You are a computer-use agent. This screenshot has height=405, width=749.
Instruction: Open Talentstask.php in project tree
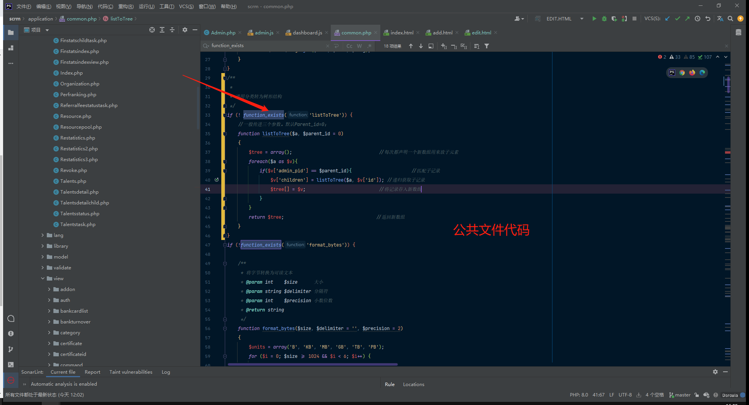pos(78,224)
